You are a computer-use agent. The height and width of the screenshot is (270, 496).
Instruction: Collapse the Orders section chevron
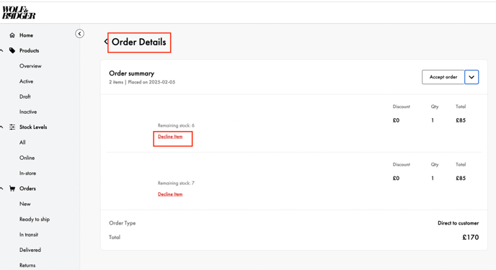(2, 189)
